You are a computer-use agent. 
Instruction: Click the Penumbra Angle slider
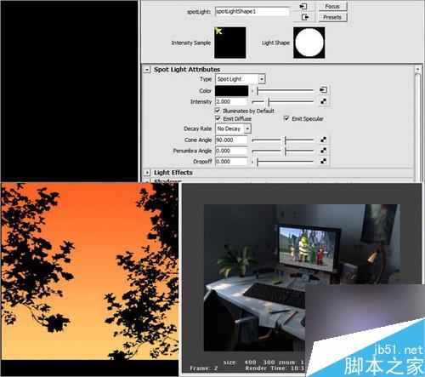[x=283, y=151]
